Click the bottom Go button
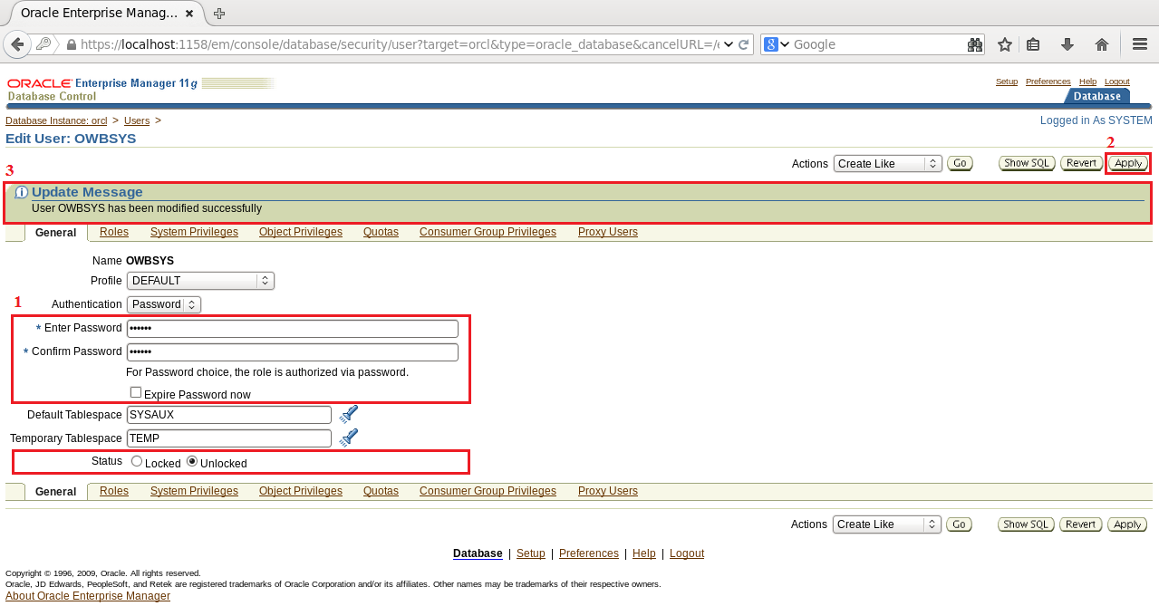Image resolution: width=1159 pixels, height=606 pixels. click(959, 524)
